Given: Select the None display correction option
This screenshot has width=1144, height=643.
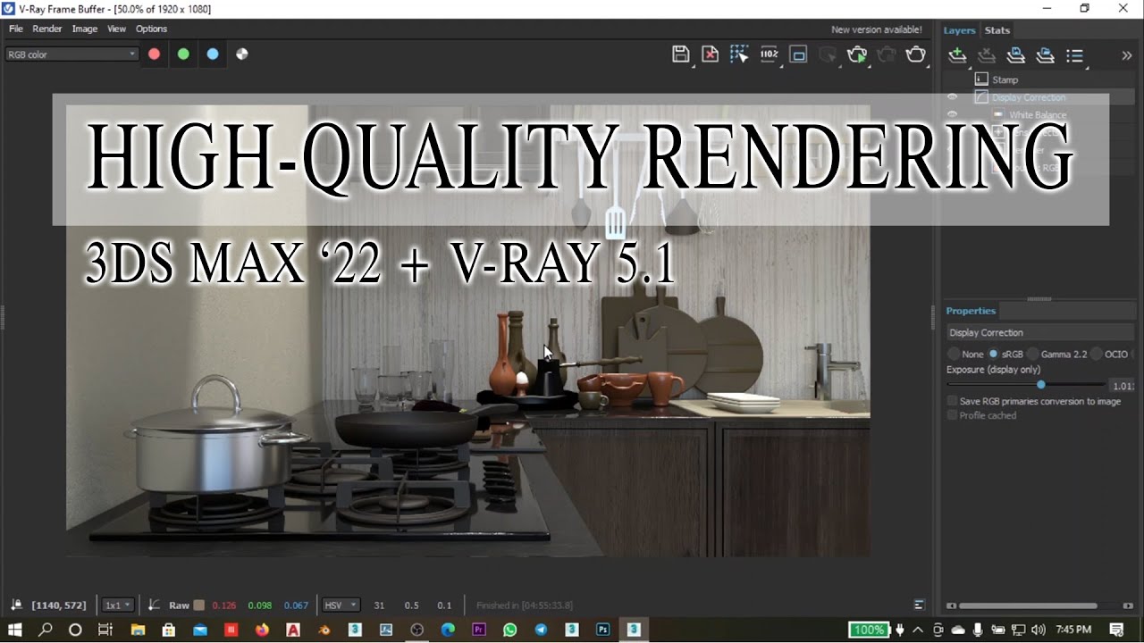Looking at the screenshot, I should [965, 355].
